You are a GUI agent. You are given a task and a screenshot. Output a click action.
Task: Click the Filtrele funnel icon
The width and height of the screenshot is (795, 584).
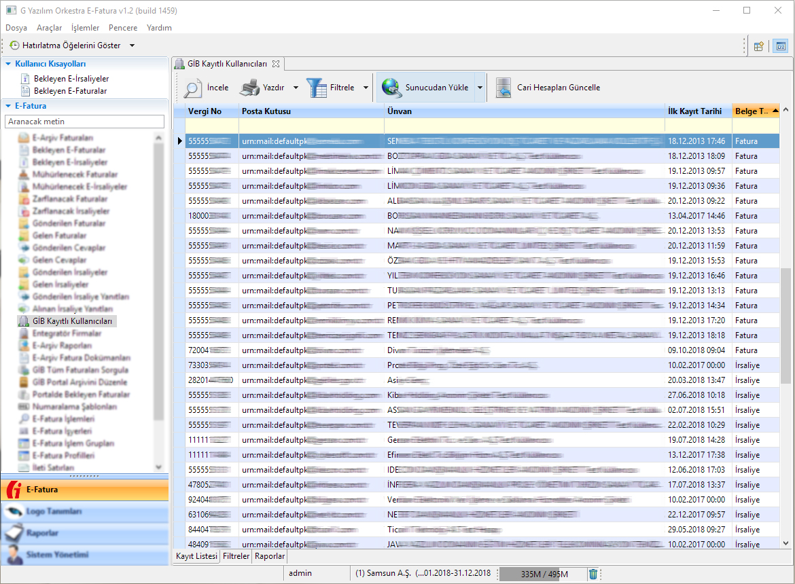316,88
